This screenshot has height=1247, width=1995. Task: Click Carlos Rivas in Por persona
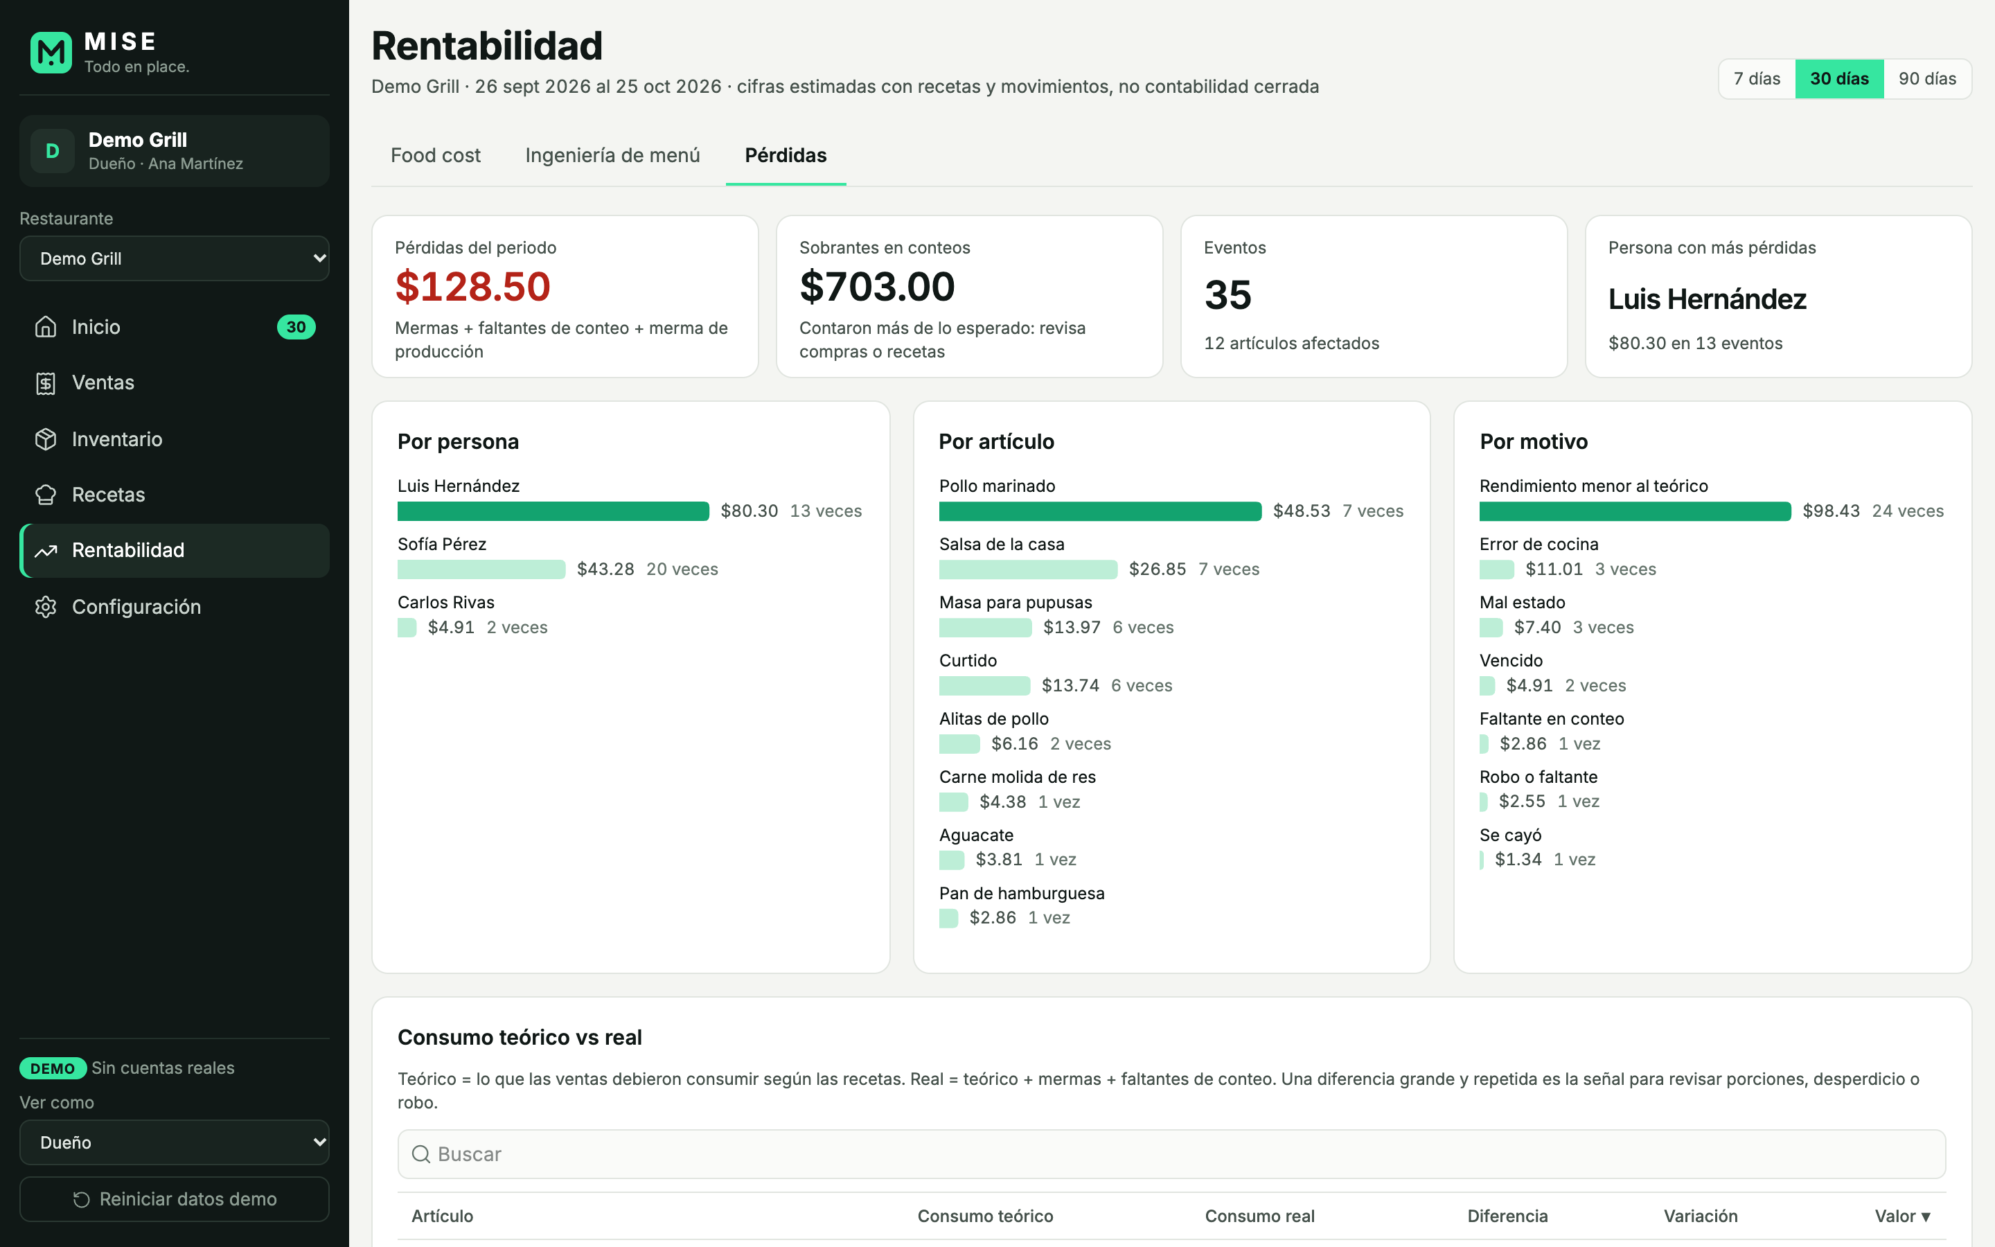pyautogui.click(x=446, y=602)
